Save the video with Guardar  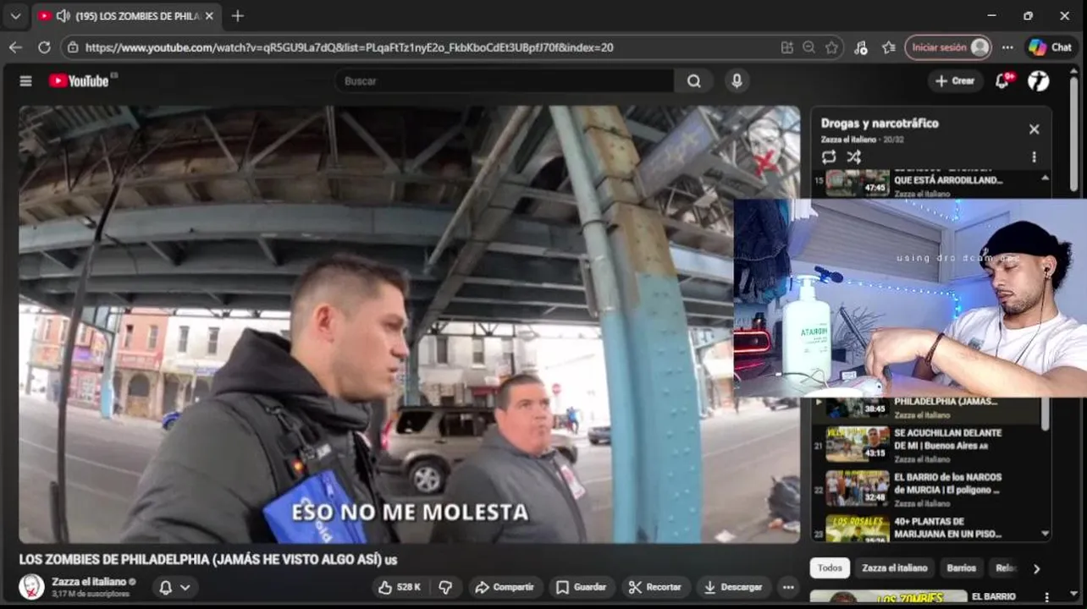581,587
